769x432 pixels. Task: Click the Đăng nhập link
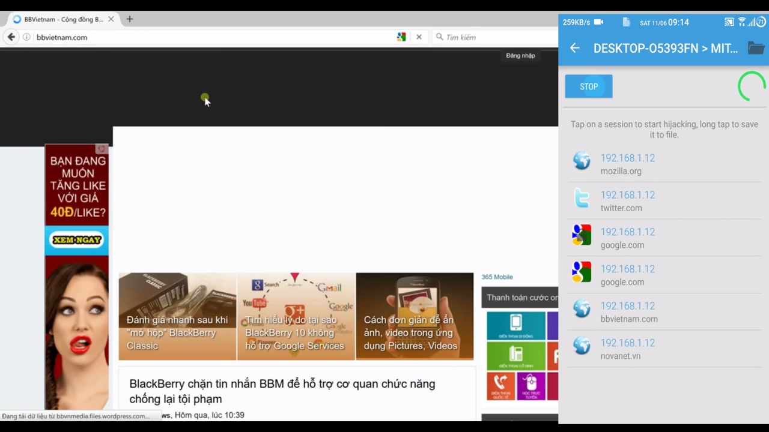[520, 55]
